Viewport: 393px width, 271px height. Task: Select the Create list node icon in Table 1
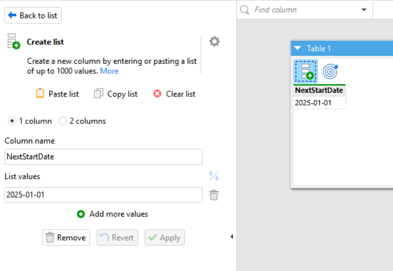coord(306,71)
